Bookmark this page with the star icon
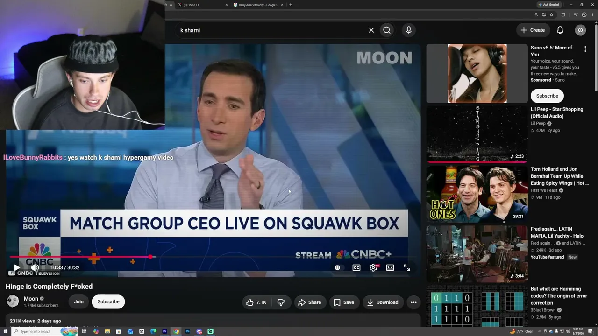 coord(551,15)
